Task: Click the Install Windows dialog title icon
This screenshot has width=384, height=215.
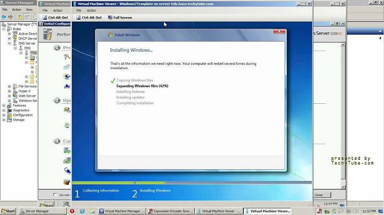Action: coord(110,35)
